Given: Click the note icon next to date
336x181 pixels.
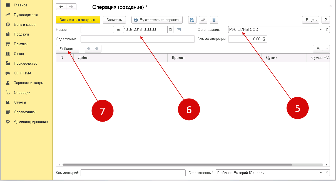Looking at the screenshot, I should (179, 29).
